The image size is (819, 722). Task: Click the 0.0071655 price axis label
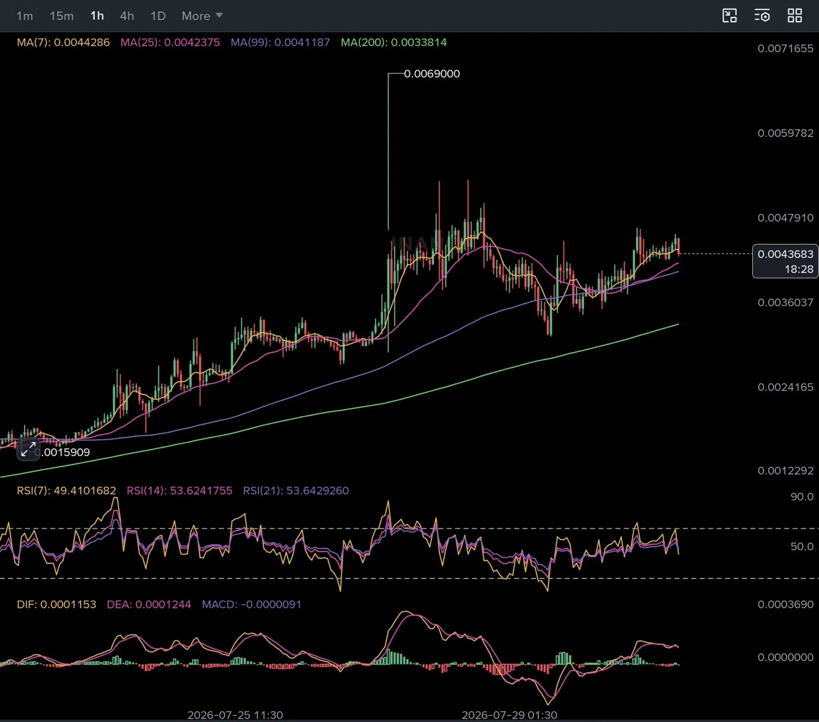(785, 48)
